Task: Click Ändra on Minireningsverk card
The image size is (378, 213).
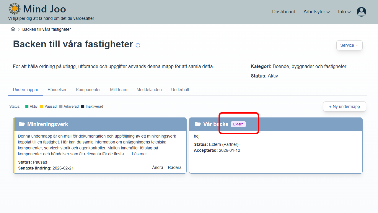Action: (158, 167)
